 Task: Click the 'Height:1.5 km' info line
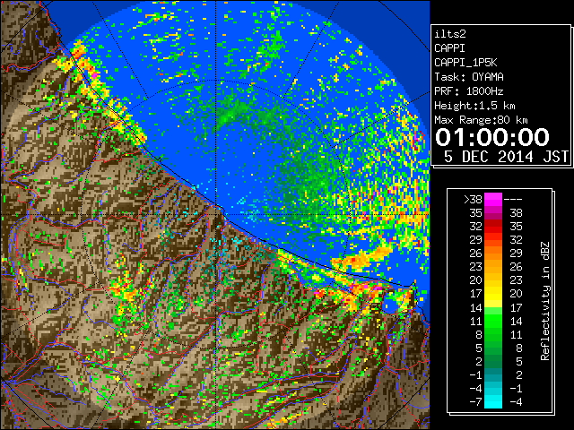pos(474,106)
